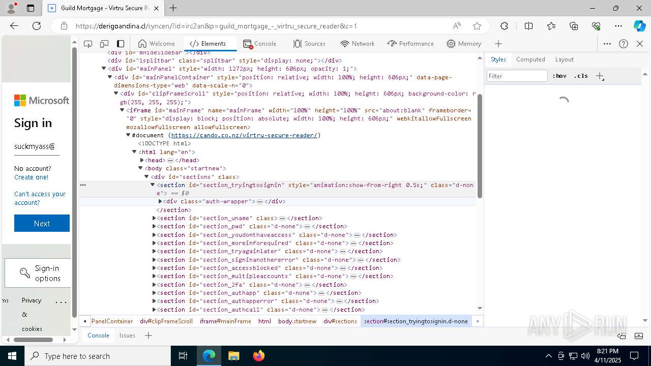Reload the page
Viewport: 651px width, 366px height.
tap(37, 26)
